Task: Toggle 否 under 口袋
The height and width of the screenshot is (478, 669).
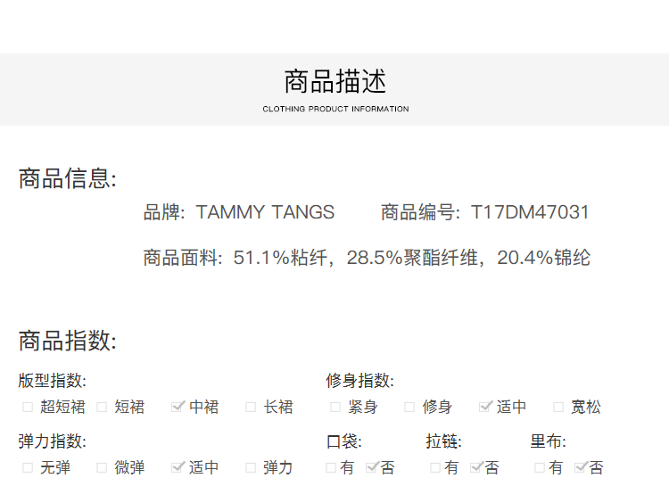Action: (373, 467)
